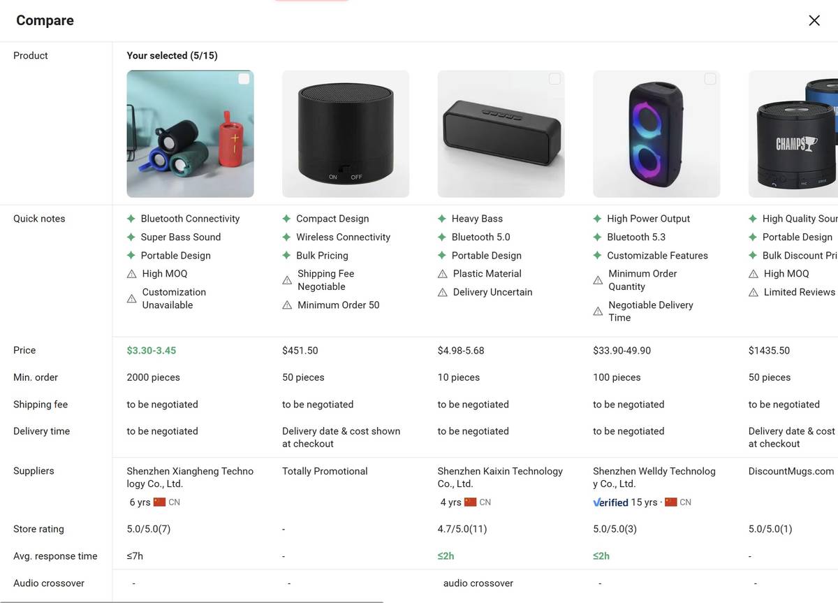Click the warning triangle beside Minimum Order 50

287,305
